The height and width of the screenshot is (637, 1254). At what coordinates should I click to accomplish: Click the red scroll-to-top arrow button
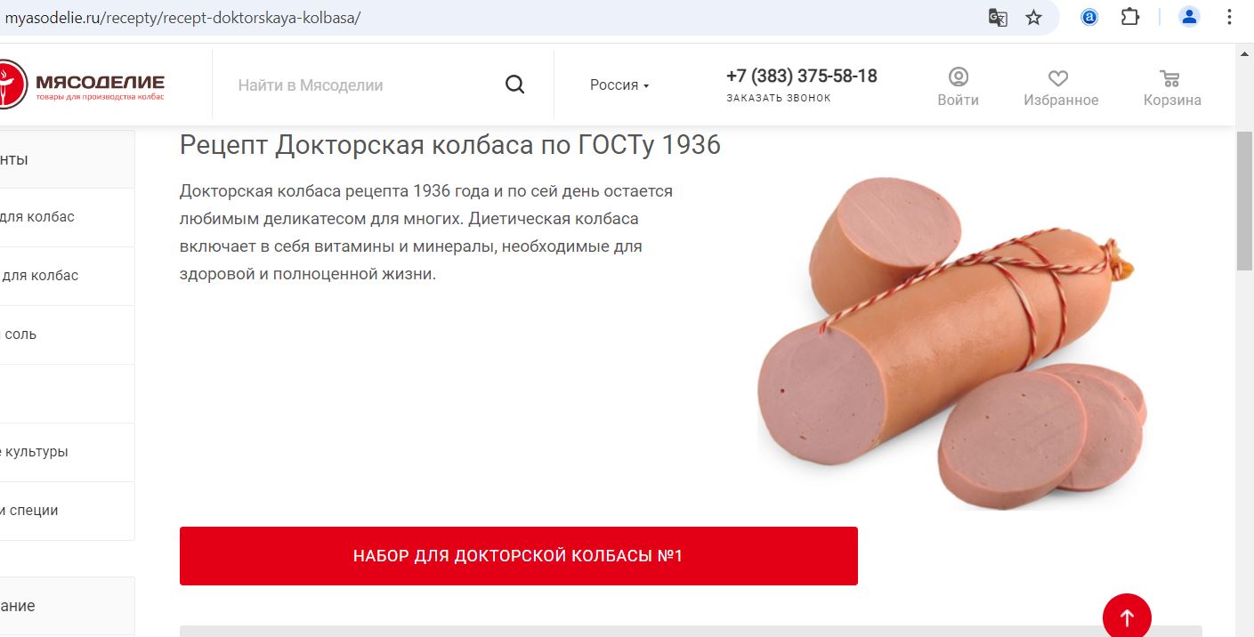click(x=1127, y=617)
